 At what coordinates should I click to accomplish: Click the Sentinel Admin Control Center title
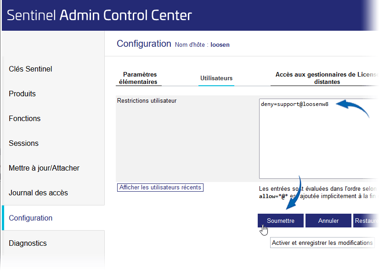[99, 15]
